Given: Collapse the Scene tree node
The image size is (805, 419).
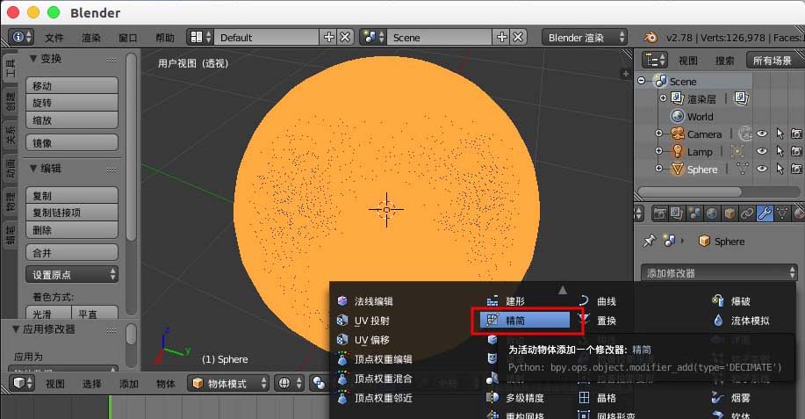Looking at the screenshot, I should point(642,81).
